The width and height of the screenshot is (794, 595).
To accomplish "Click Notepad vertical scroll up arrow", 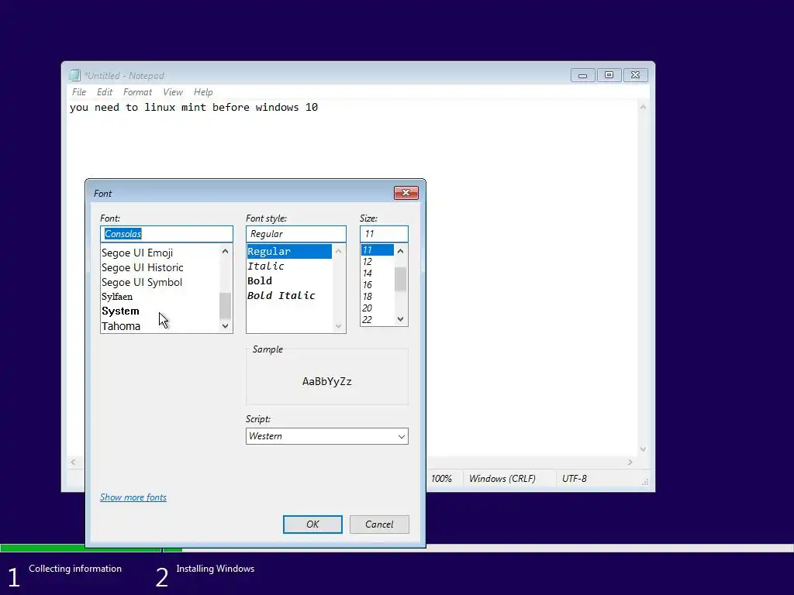I will (x=643, y=107).
